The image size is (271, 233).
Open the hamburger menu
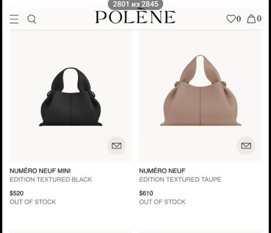[x=14, y=19]
